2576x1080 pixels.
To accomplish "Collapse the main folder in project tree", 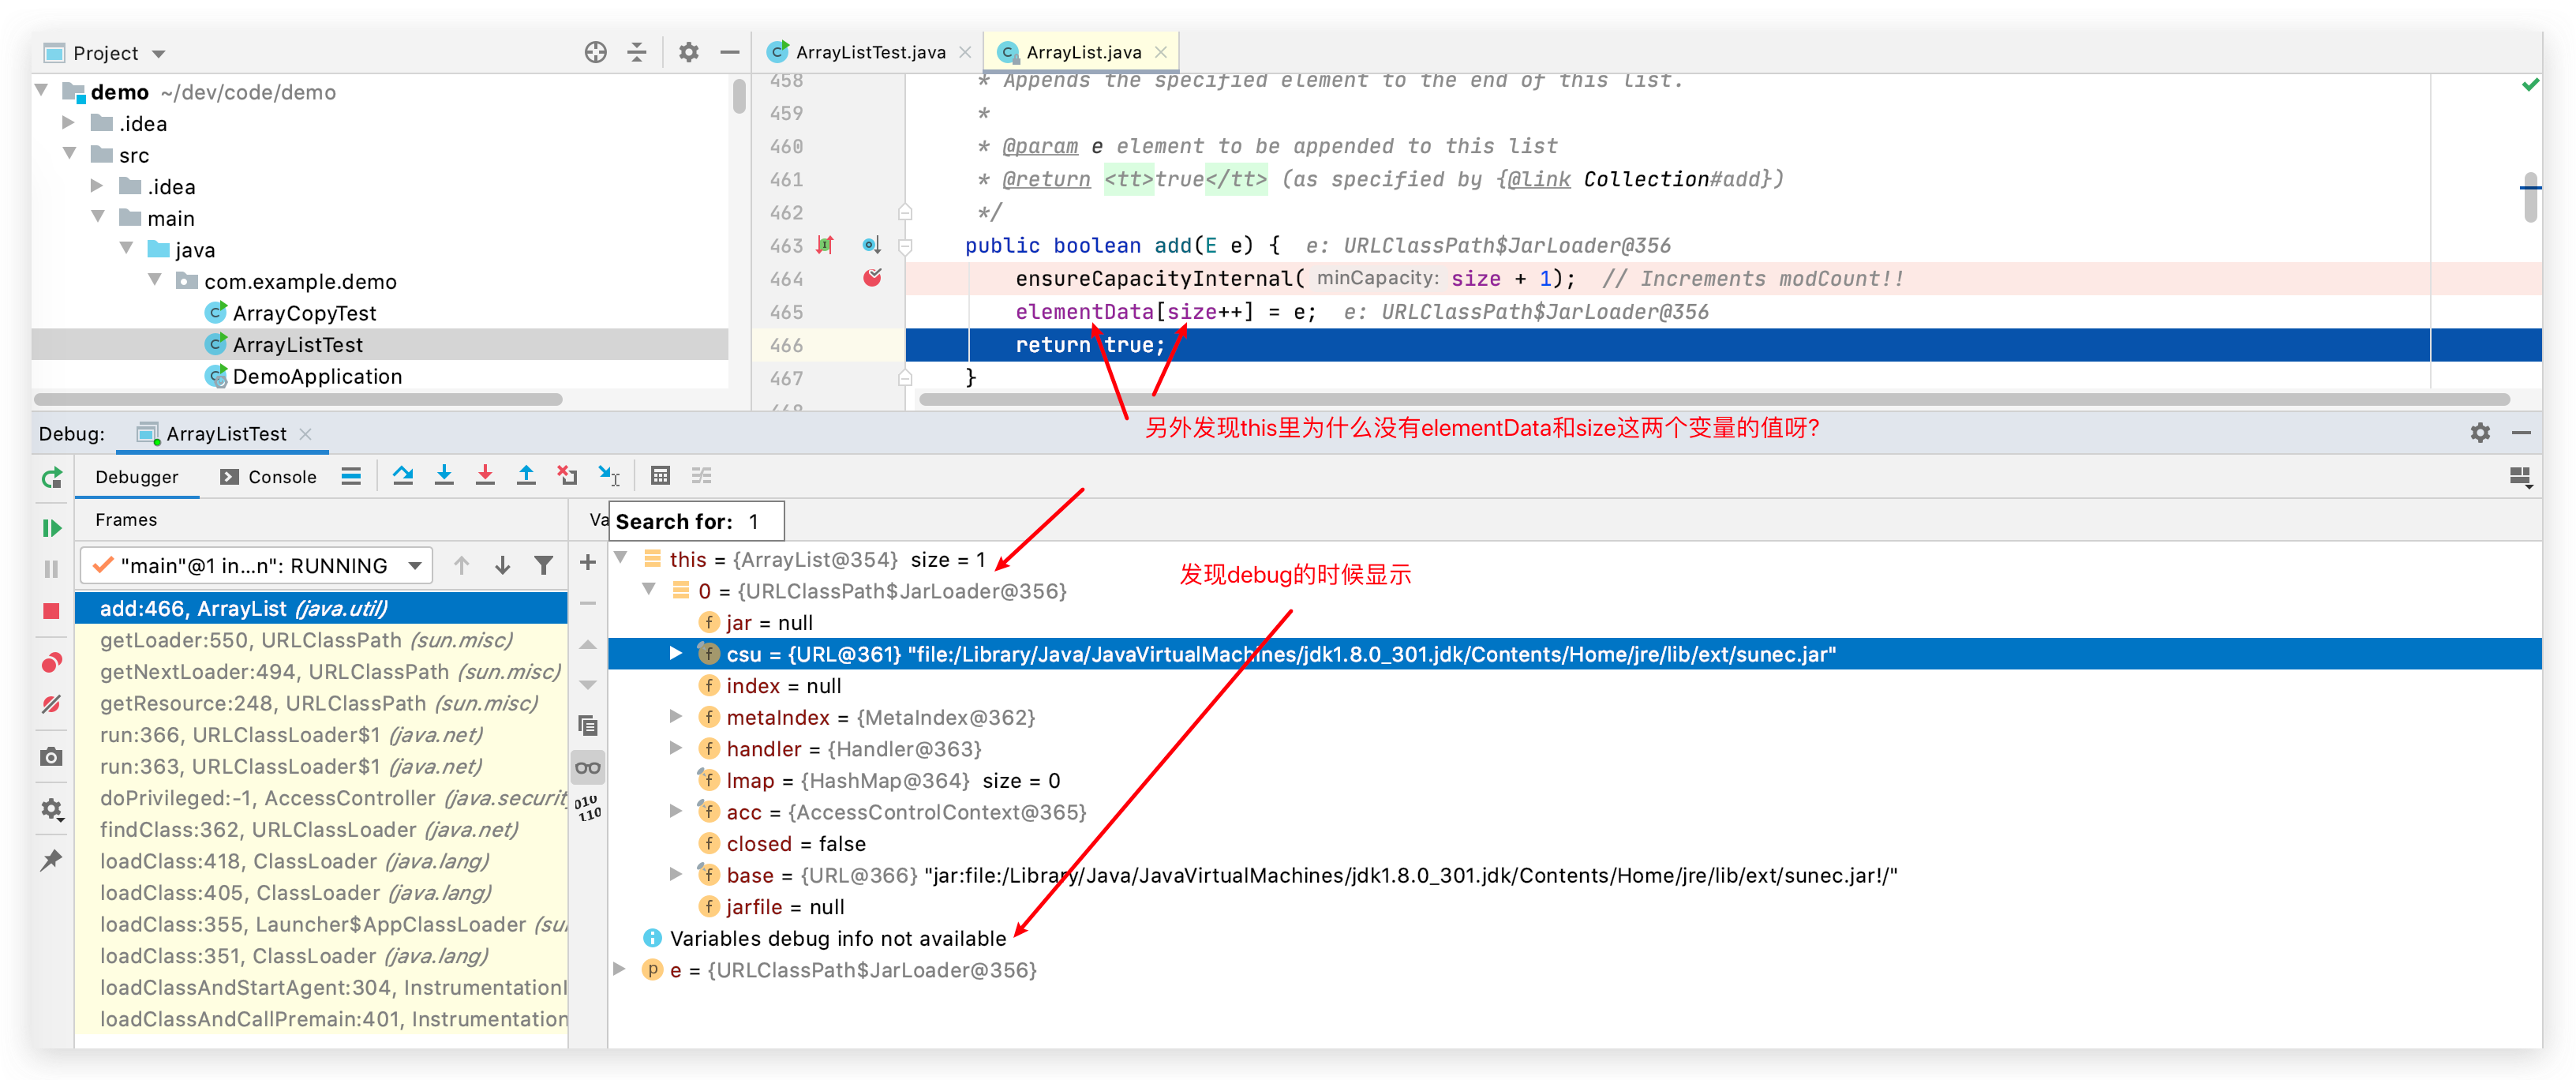I will point(98,218).
